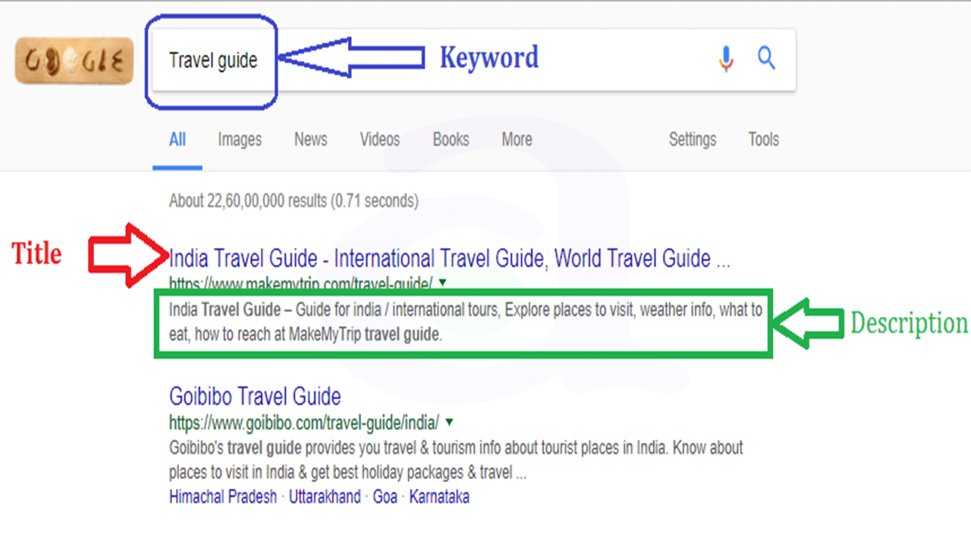Click inside the Travel guide search box
This screenshot has height=546, width=971.
(212, 61)
